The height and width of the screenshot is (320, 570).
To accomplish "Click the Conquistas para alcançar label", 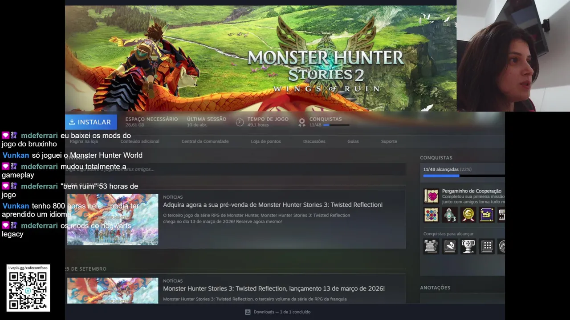I will (x=448, y=234).
